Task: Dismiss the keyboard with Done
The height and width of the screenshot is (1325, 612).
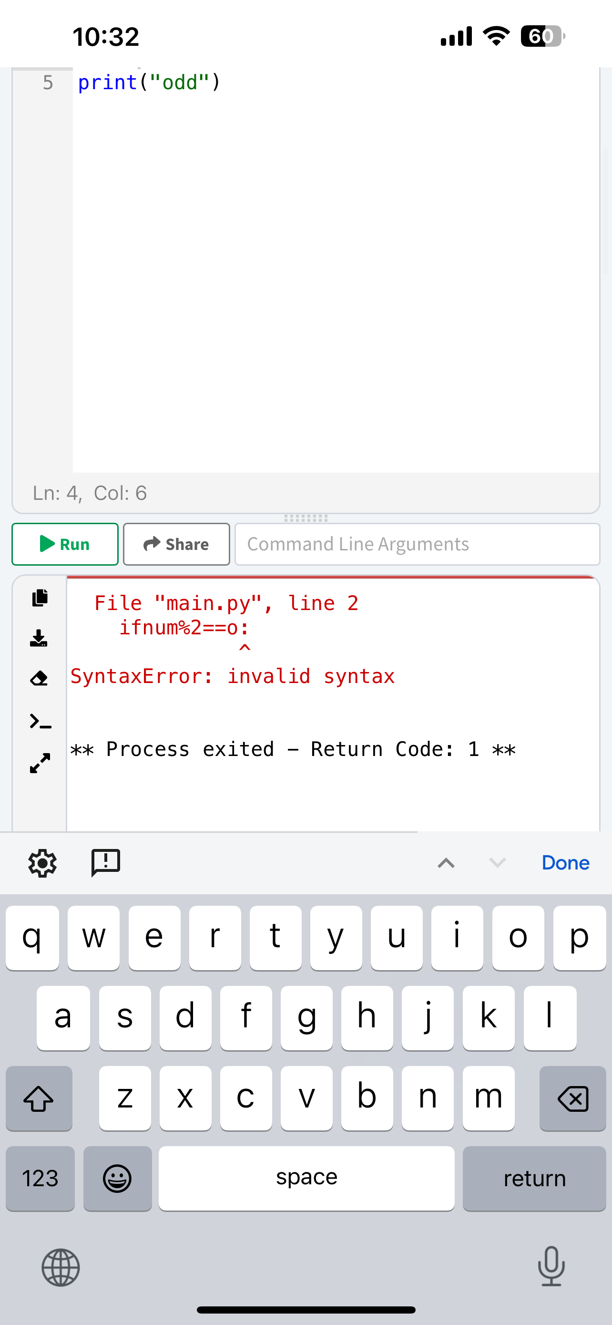Action: 565,863
